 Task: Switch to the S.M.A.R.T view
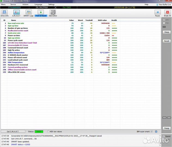(x=16, y=13)
